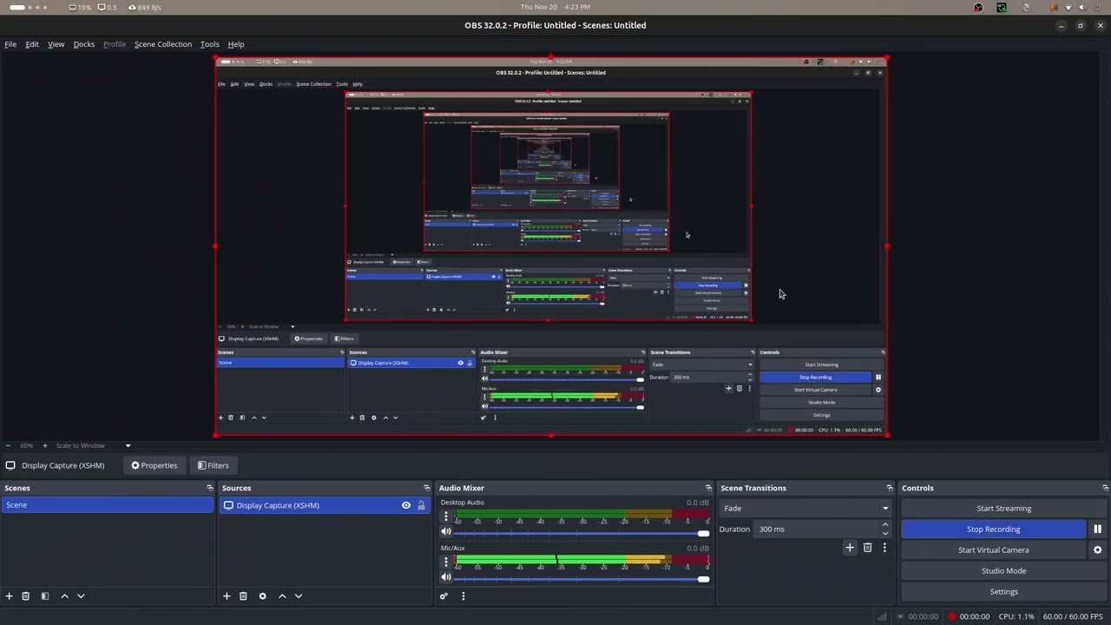Increase transition duration with up stepper
This screenshot has width=1111, height=625.
(885, 525)
